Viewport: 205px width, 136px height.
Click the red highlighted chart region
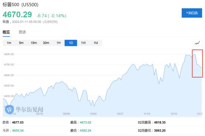[197, 64]
